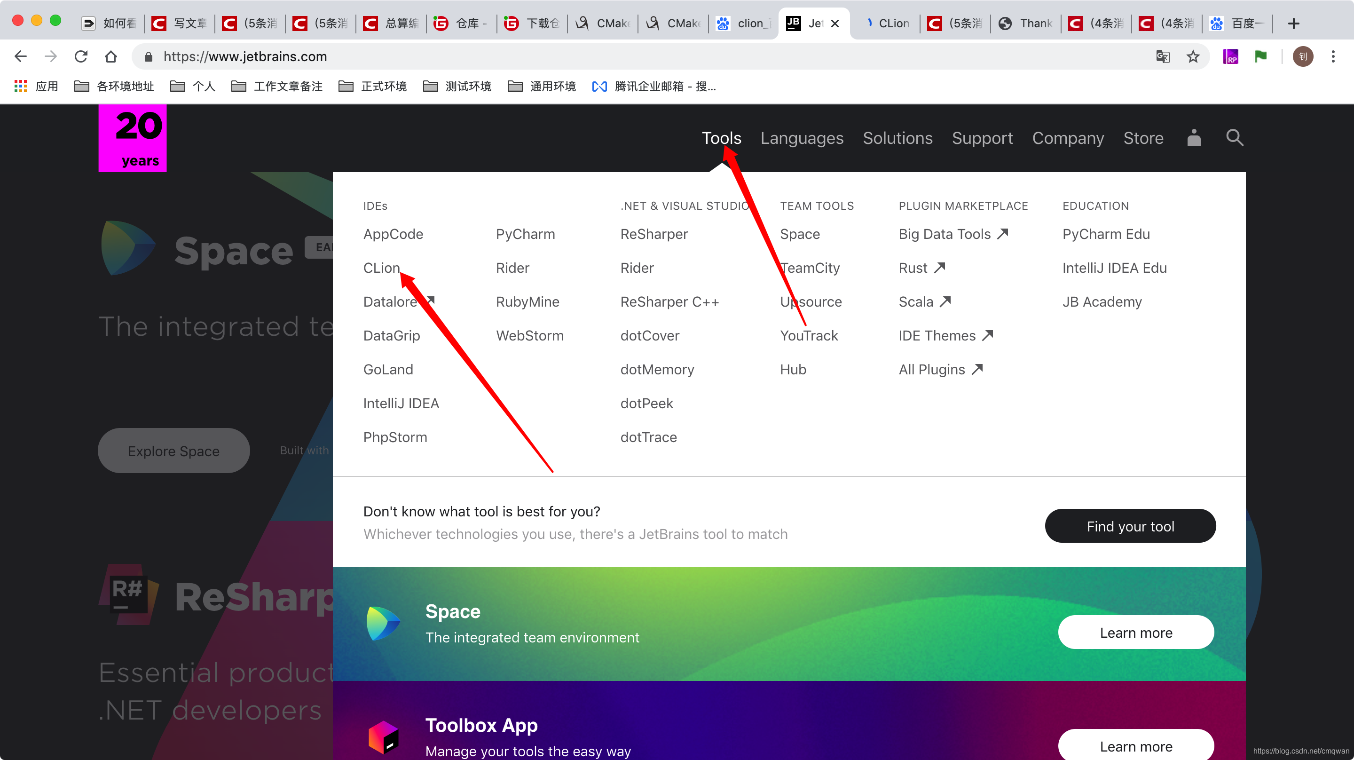Open the Support navigation menu

pos(982,138)
